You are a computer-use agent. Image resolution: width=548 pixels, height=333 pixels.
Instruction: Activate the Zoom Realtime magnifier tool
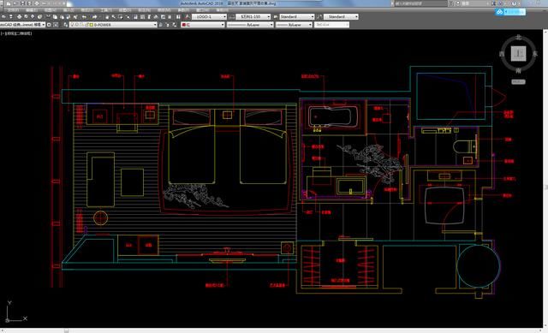113,16
